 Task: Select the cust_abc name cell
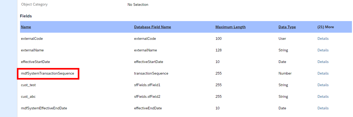pyautogui.click(x=28, y=96)
